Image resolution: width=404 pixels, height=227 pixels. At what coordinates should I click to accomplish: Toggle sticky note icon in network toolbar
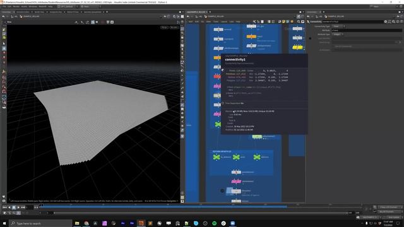pos(263,21)
